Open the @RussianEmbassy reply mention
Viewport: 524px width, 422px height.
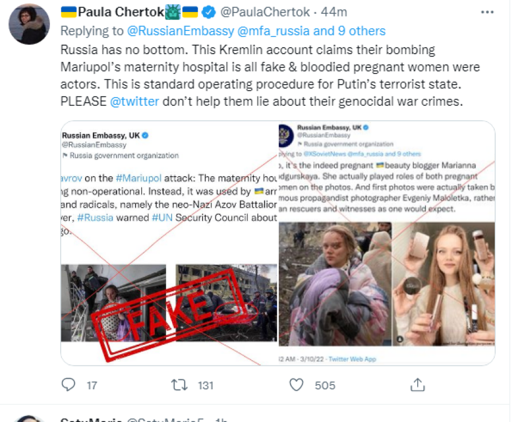[x=180, y=31]
